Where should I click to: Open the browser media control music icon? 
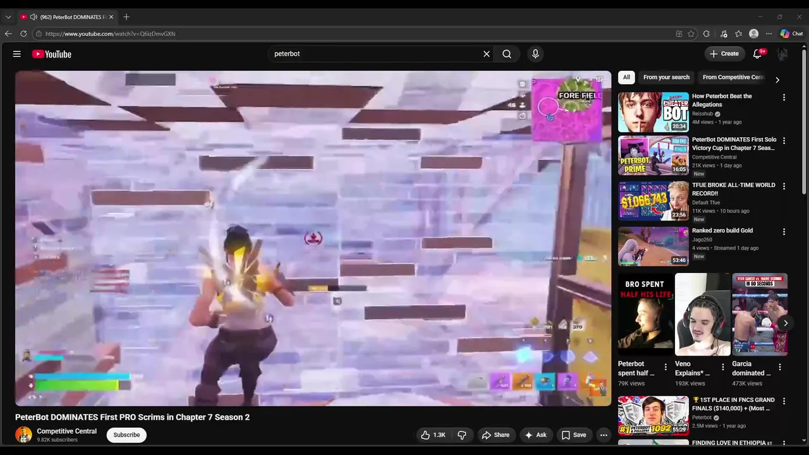[x=724, y=33]
